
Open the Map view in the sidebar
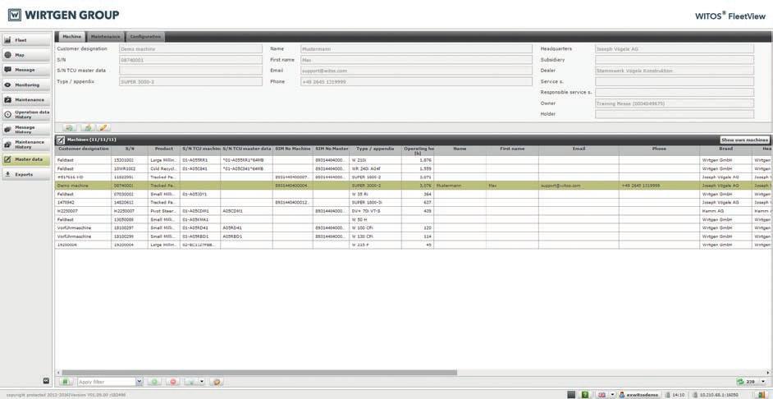coord(26,55)
